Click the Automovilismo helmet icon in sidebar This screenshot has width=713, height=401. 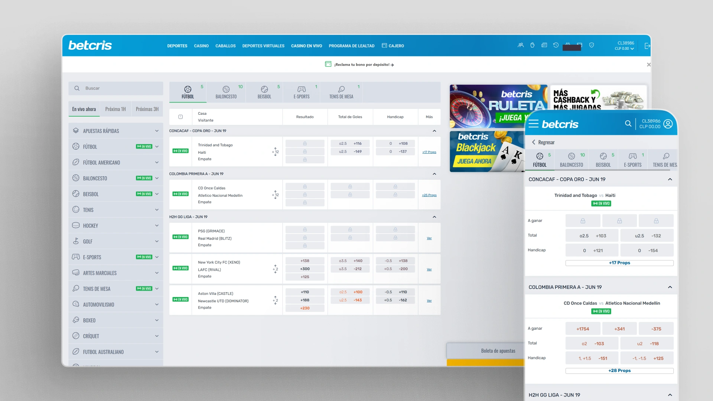pyautogui.click(x=76, y=304)
